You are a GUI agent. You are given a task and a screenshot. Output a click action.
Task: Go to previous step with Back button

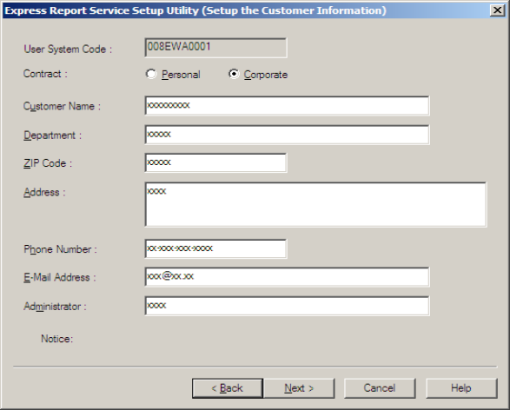[228, 388]
